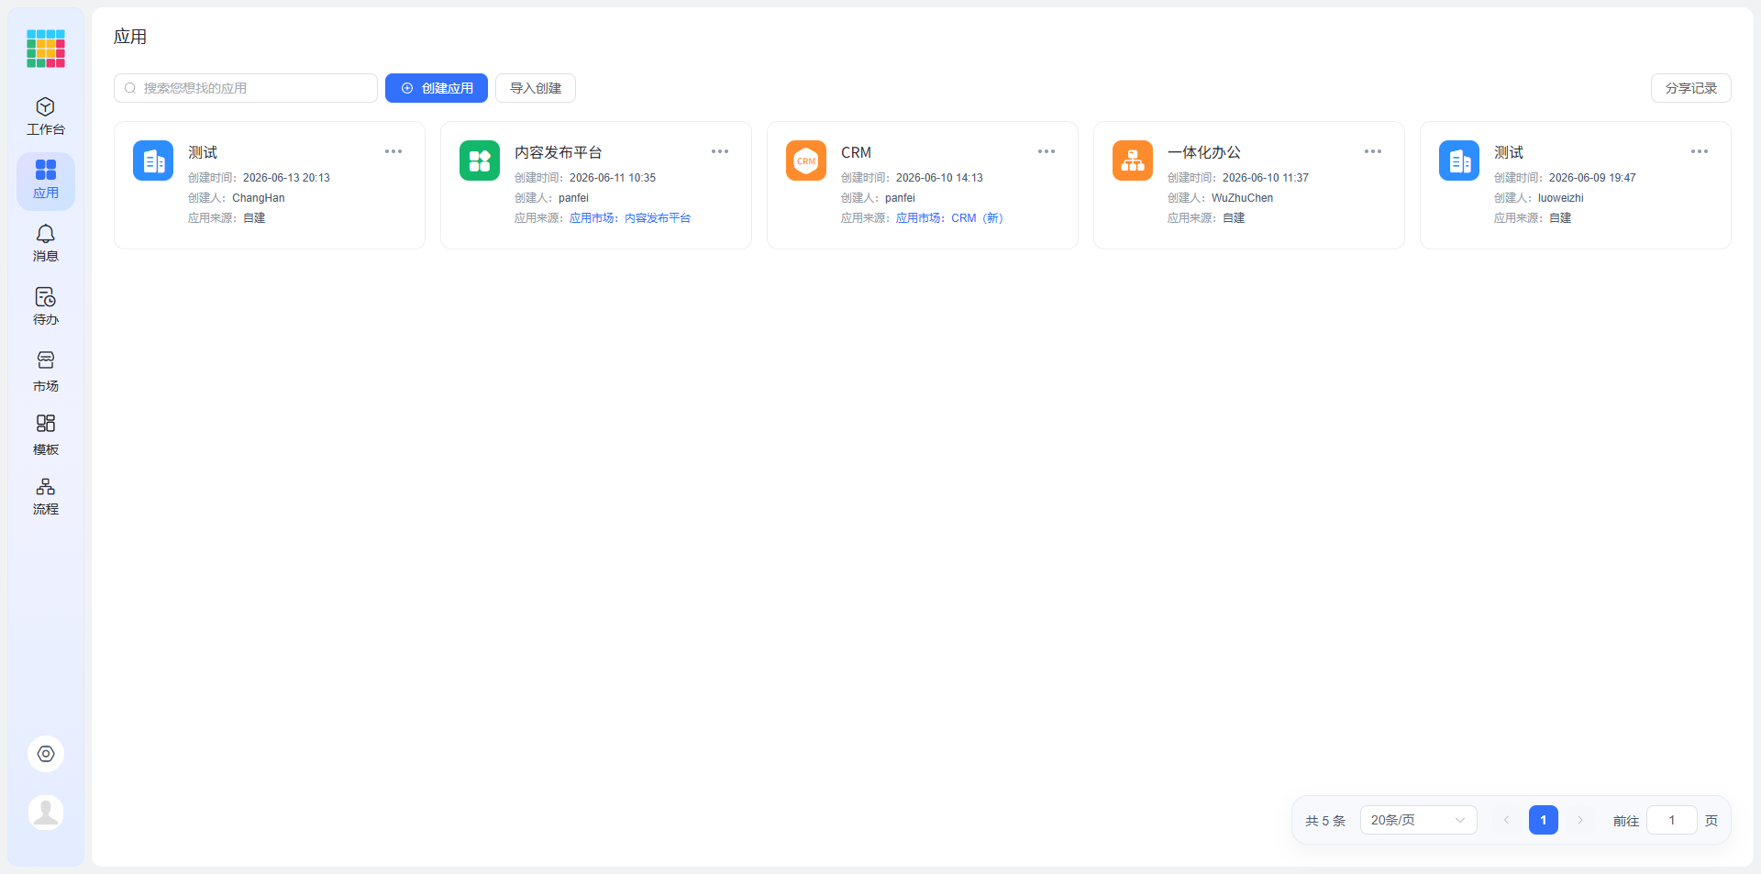
Task: Click the green 内容发布平台 app icon
Action: pos(480,160)
